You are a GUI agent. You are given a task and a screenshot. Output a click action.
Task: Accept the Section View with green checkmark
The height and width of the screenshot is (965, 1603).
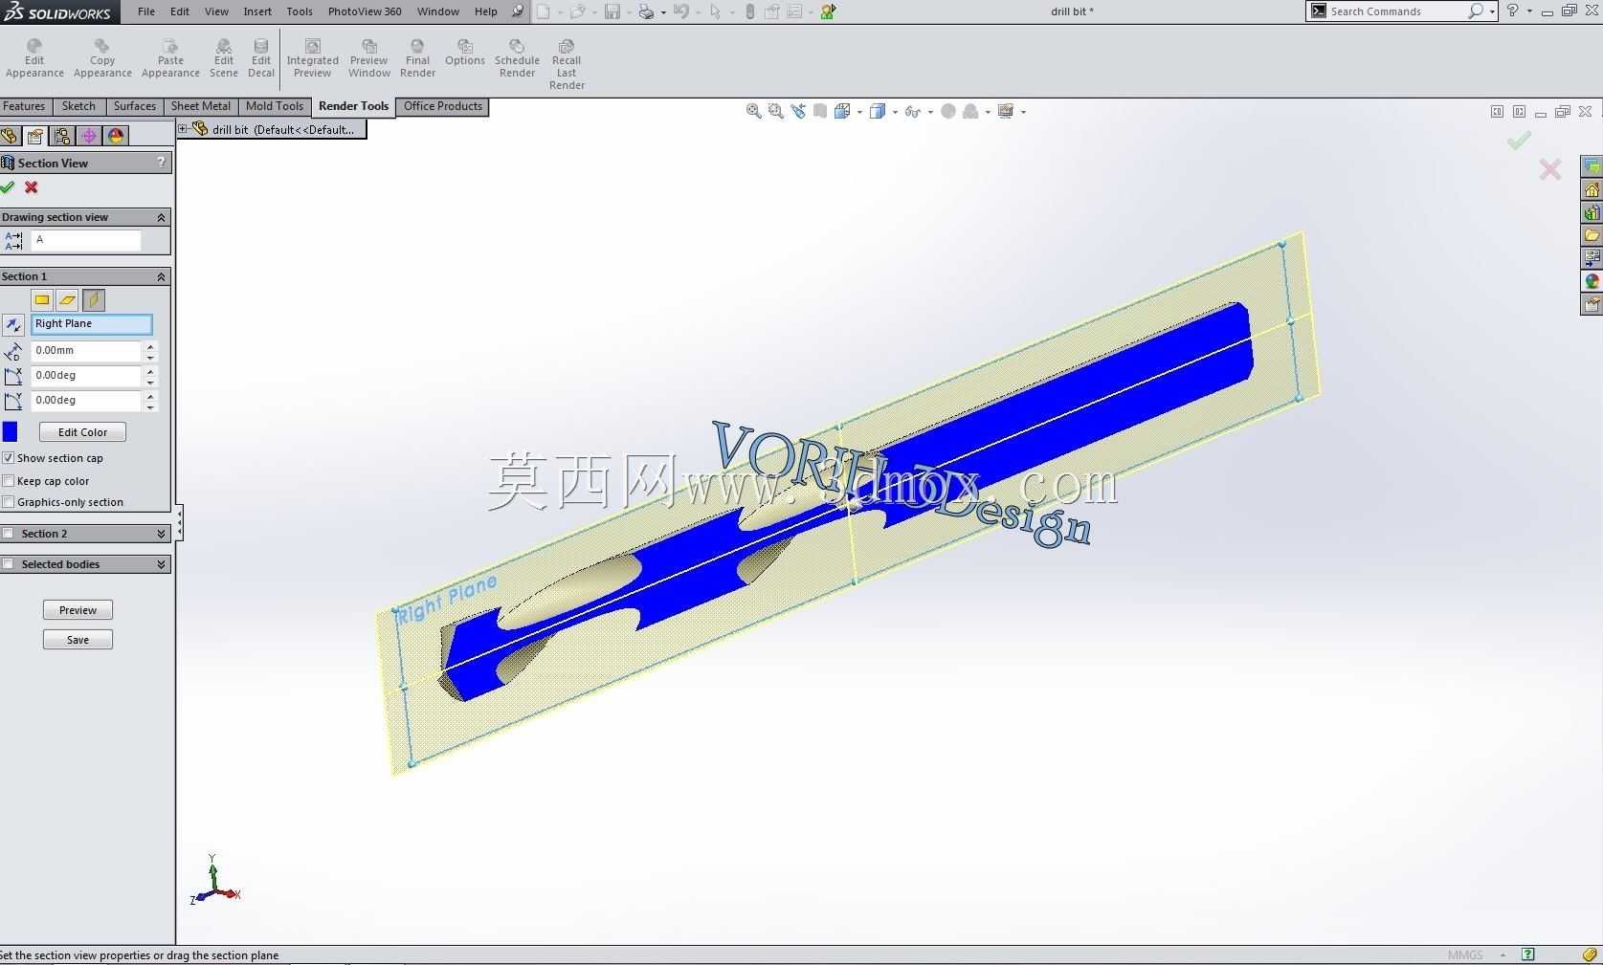8,187
